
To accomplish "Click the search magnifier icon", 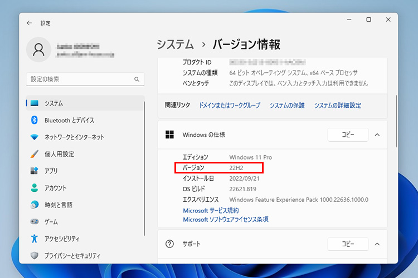I will (137, 80).
